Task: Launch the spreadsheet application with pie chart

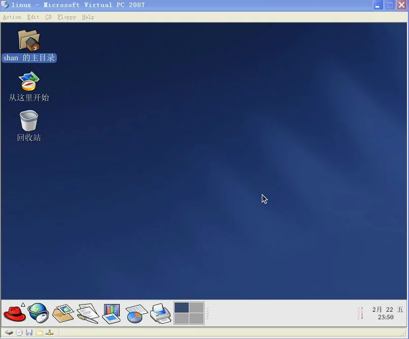Action: (x=135, y=313)
